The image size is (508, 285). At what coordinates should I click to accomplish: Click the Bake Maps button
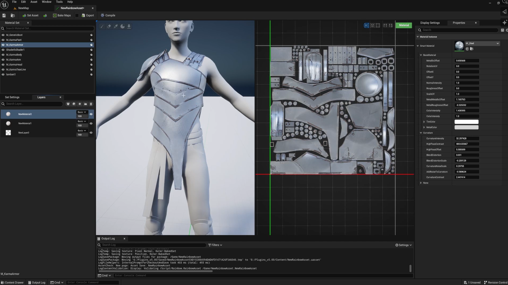62,15
